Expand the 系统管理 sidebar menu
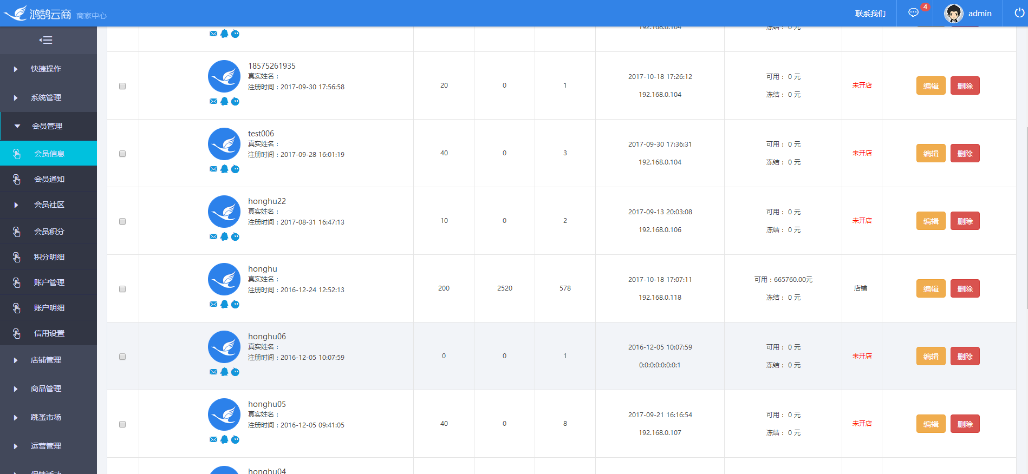 tap(48, 97)
